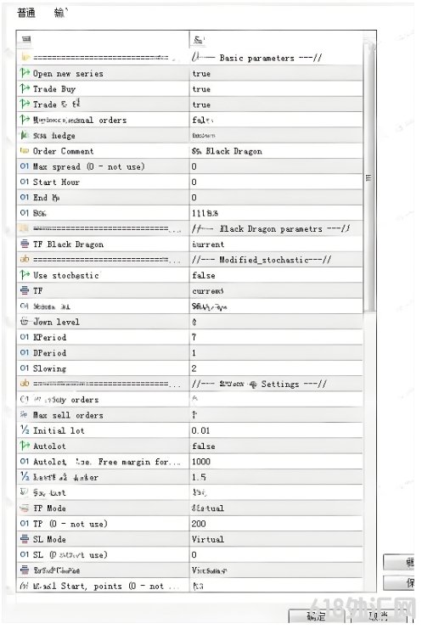Click the icon beside Down level
This screenshot has height=629, width=422.
(x=25, y=322)
